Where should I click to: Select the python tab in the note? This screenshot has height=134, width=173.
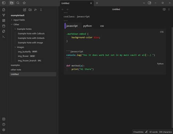point(88,26)
